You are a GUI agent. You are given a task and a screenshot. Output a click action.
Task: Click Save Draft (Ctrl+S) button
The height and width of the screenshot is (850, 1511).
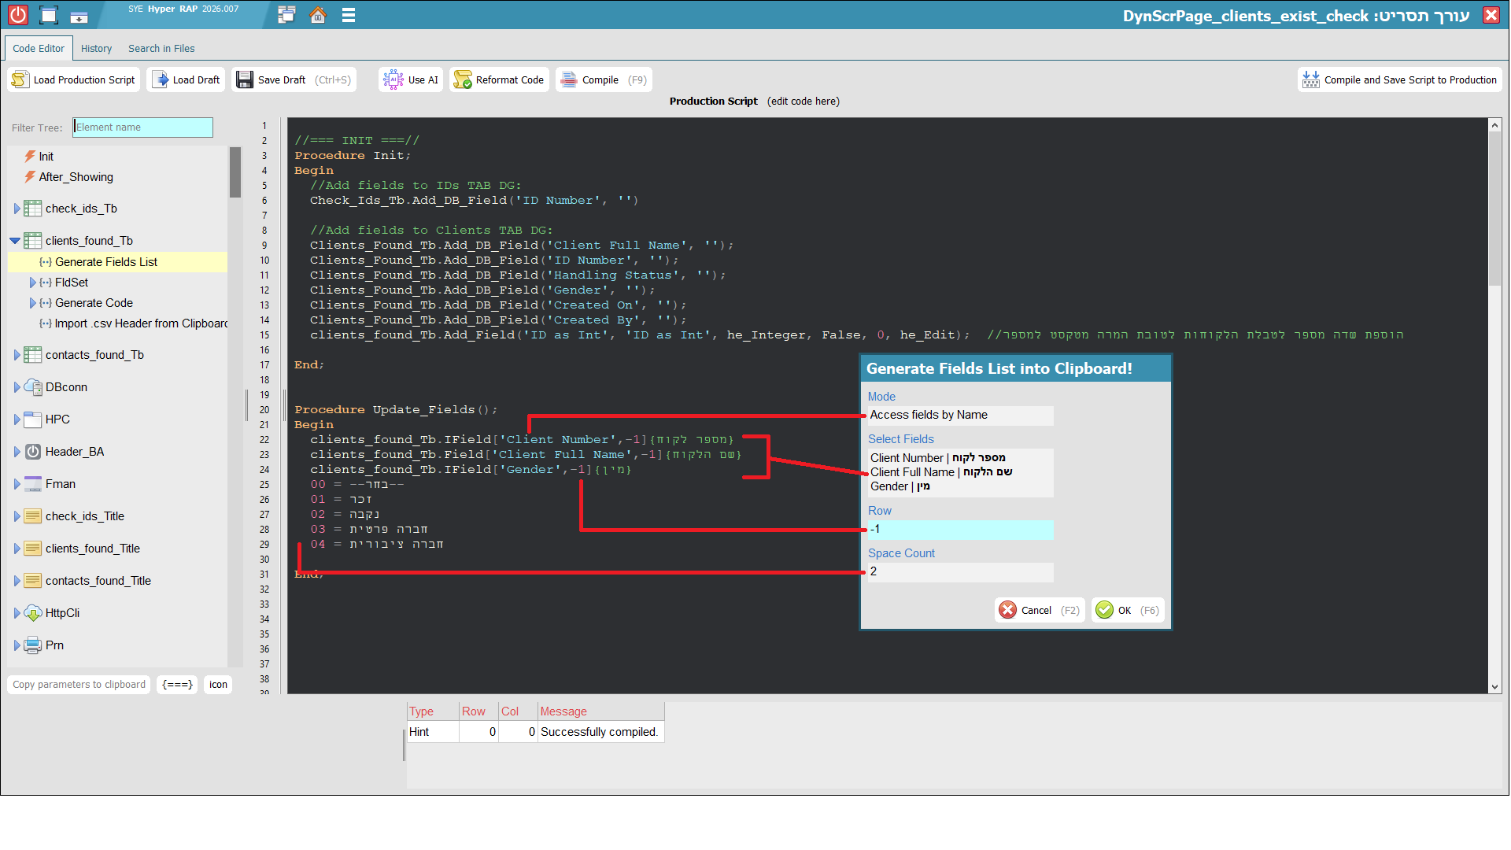tap(294, 79)
